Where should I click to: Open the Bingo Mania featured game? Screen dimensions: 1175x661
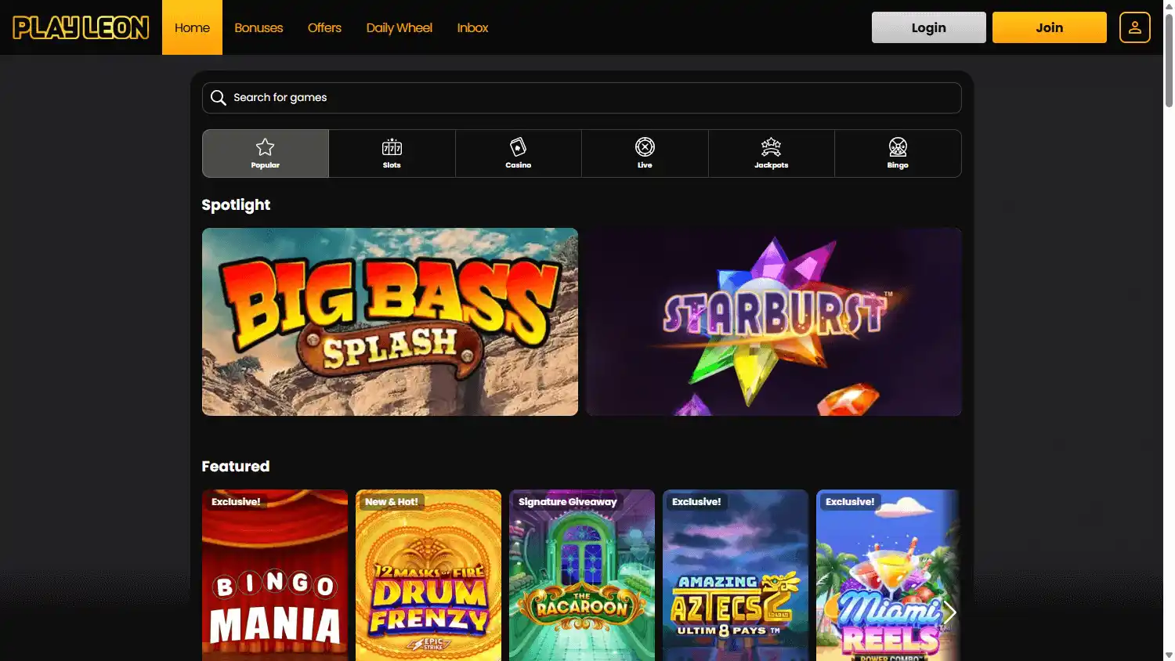tap(275, 576)
